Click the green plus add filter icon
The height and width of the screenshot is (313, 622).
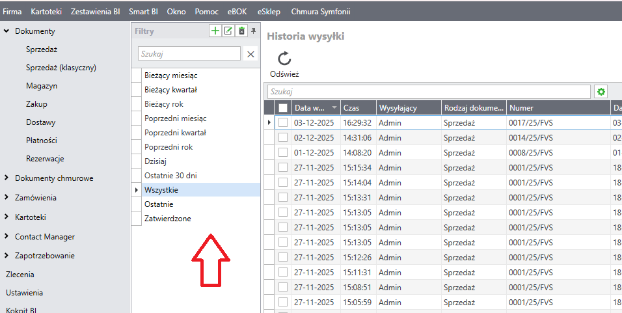click(x=215, y=31)
